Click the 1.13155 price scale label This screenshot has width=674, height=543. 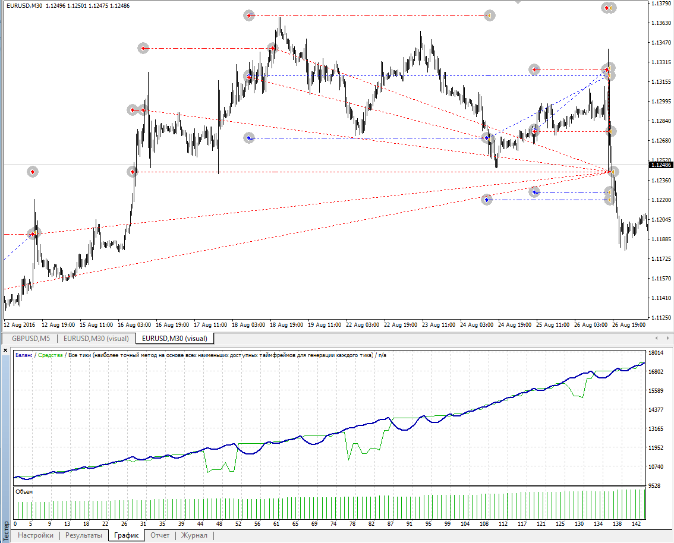click(661, 81)
